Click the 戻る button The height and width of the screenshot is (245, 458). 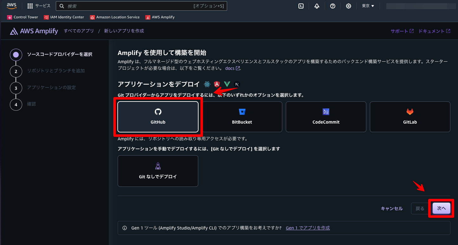click(x=420, y=209)
